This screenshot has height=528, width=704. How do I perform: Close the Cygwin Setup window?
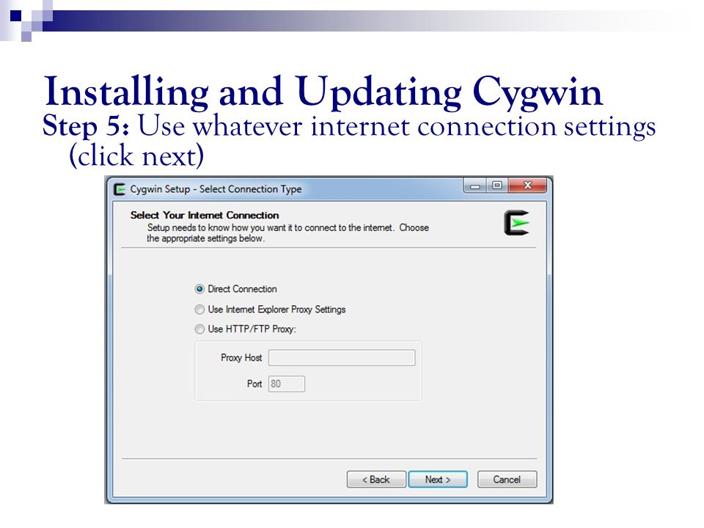pyautogui.click(x=527, y=186)
